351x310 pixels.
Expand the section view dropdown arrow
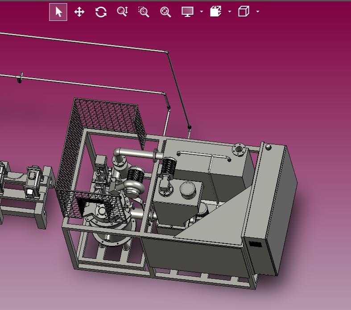230,12
